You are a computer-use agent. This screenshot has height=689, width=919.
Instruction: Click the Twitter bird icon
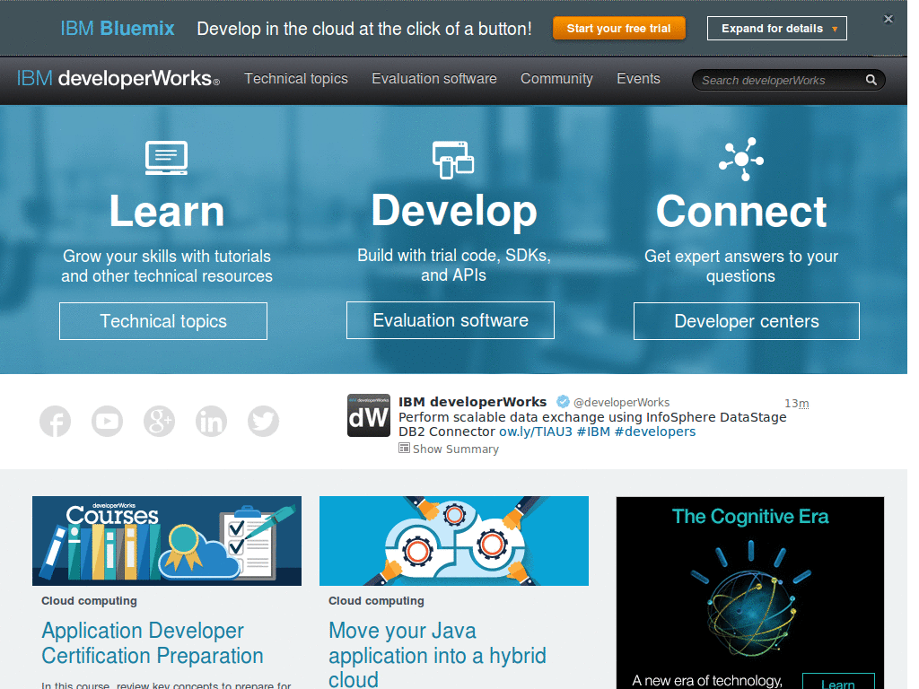263,422
